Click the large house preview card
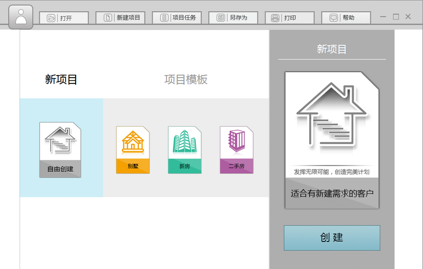Screen dimensions: 423x269 click(332, 140)
